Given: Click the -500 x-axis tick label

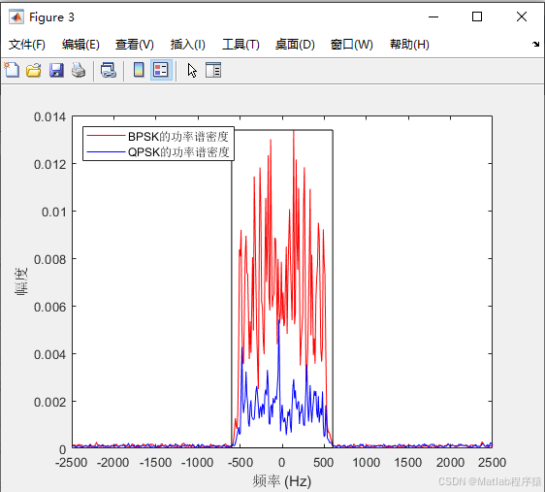Looking at the screenshot, I should coord(240,463).
